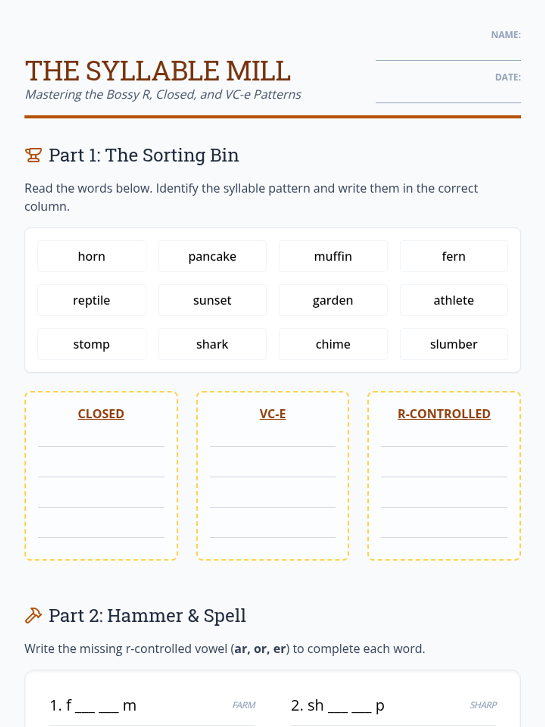Viewport: 545px width, 727px height.
Task: Click the hammer icon beside Part 2
Action: (33, 616)
